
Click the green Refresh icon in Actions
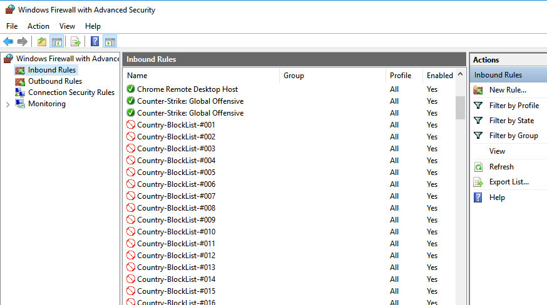(478, 167)
